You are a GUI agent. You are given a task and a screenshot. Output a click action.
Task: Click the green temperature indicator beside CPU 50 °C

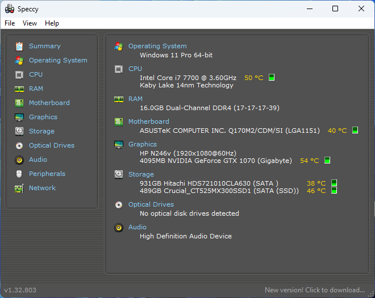(272, 77)
